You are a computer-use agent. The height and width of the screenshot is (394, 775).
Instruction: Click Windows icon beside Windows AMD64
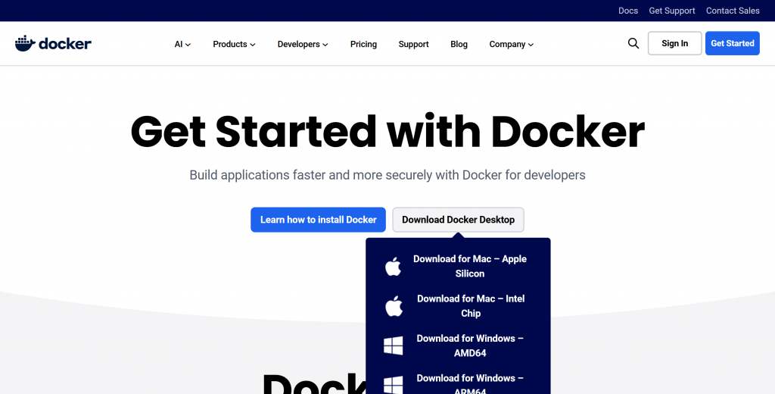[x=394, y=346]
